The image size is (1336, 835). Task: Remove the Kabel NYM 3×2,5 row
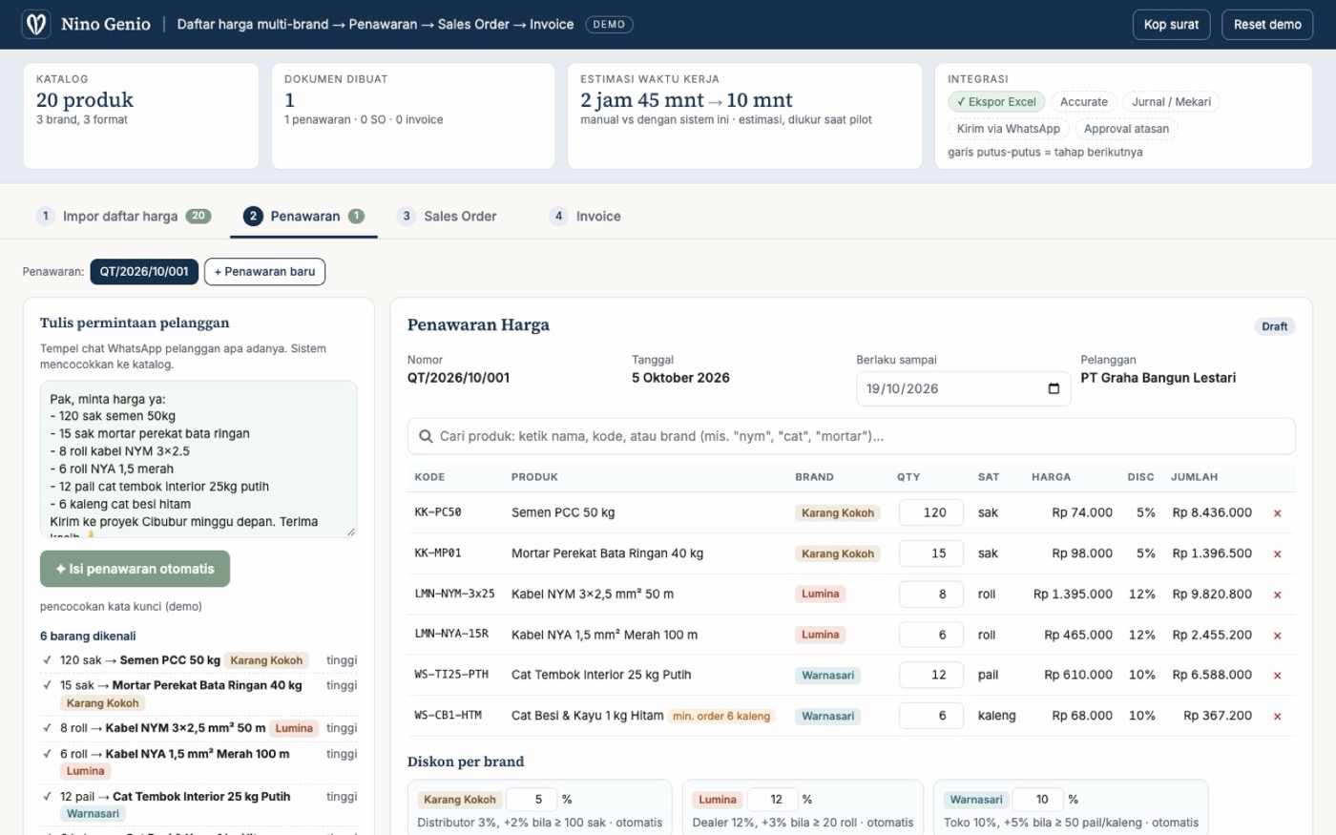tap(1277, 595)
